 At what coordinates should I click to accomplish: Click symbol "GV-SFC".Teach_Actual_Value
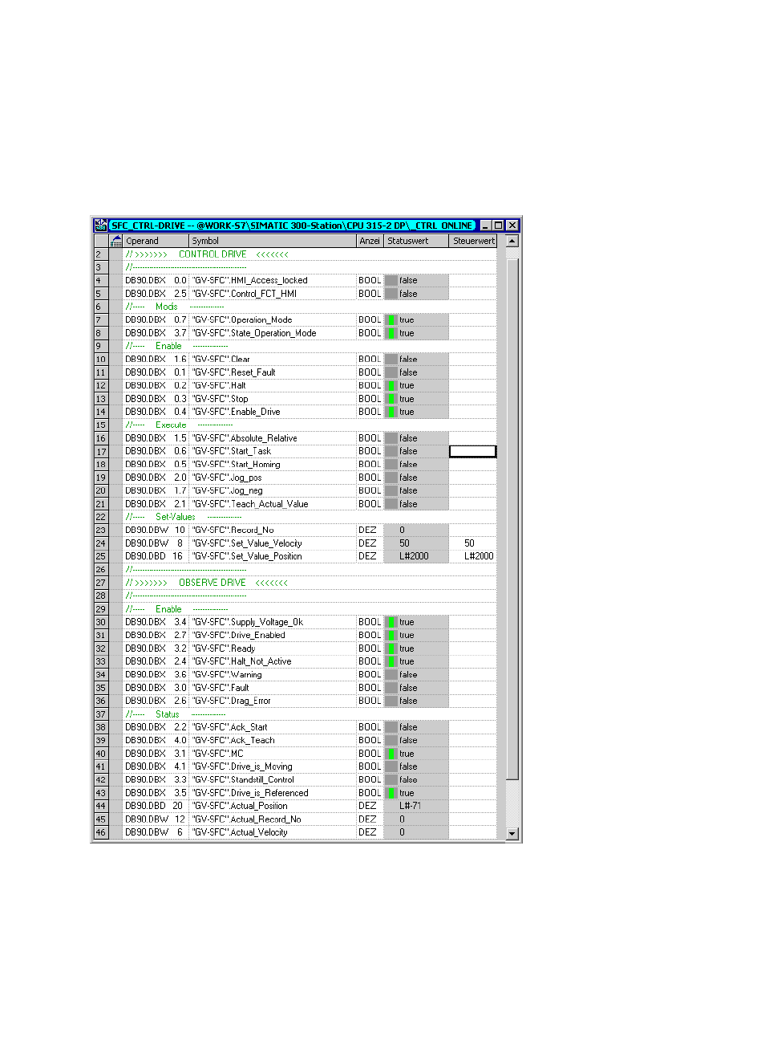(250, 504)
